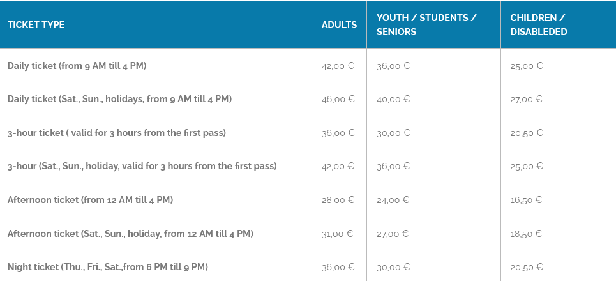Click the 24,00 € youth afternoon price

coord(393,200)
